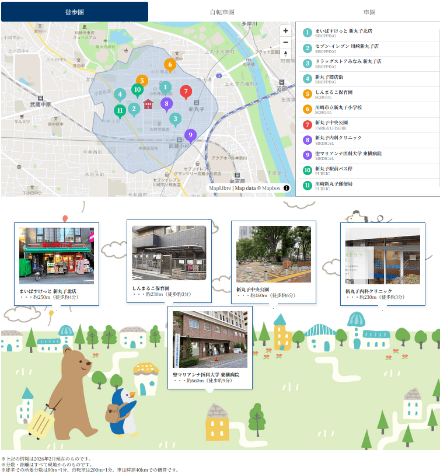Open the 新丸子内科クリニック photo card

383,264
